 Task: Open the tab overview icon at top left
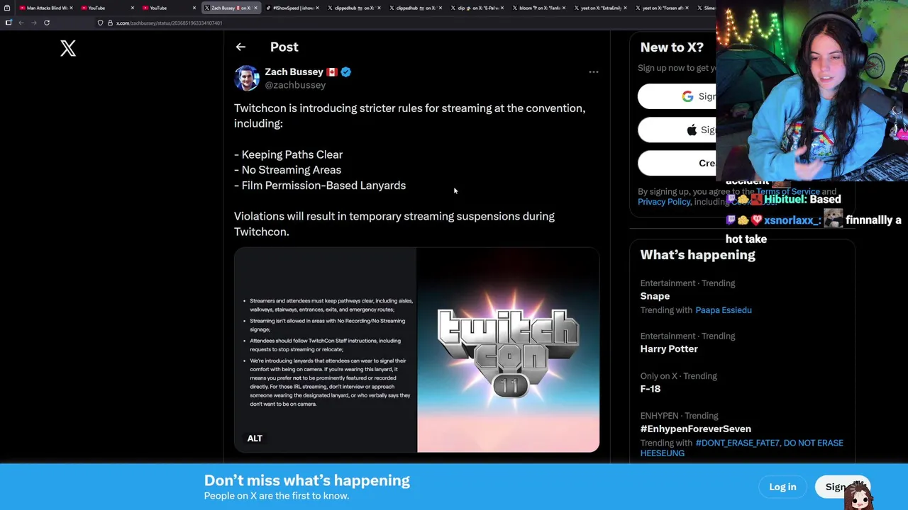pos(6,8)
